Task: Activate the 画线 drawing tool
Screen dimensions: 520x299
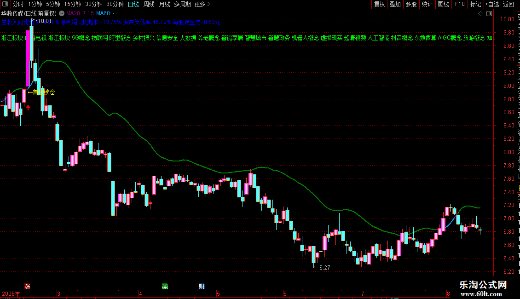Action: (x=443, y=4)
